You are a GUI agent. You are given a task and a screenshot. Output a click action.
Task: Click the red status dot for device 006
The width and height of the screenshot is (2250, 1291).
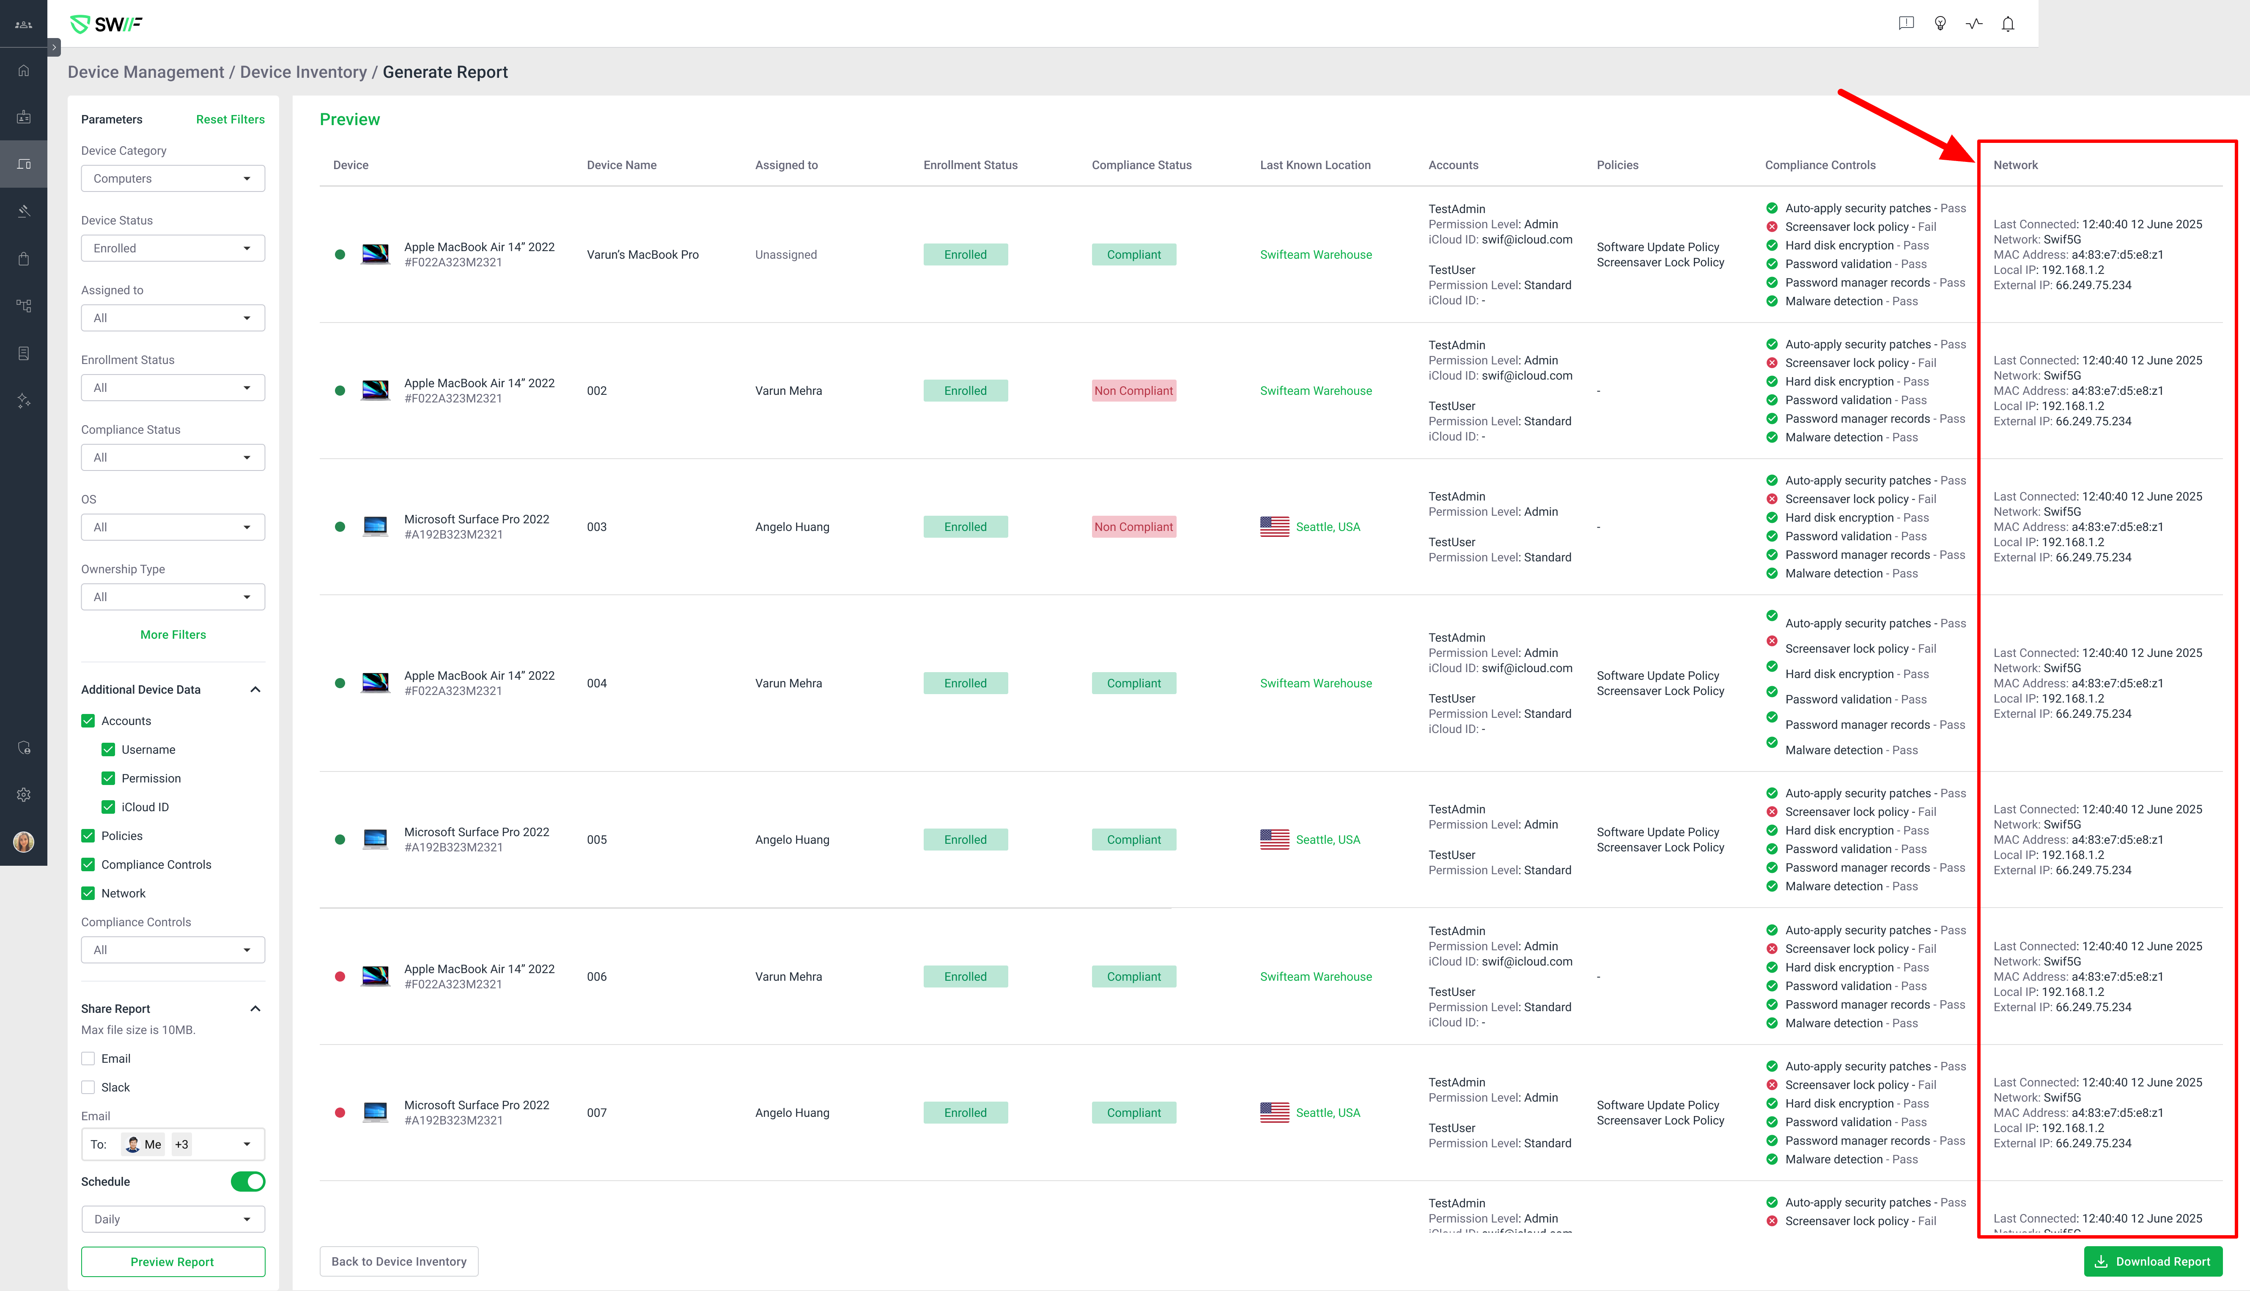[x=340, y=977]
